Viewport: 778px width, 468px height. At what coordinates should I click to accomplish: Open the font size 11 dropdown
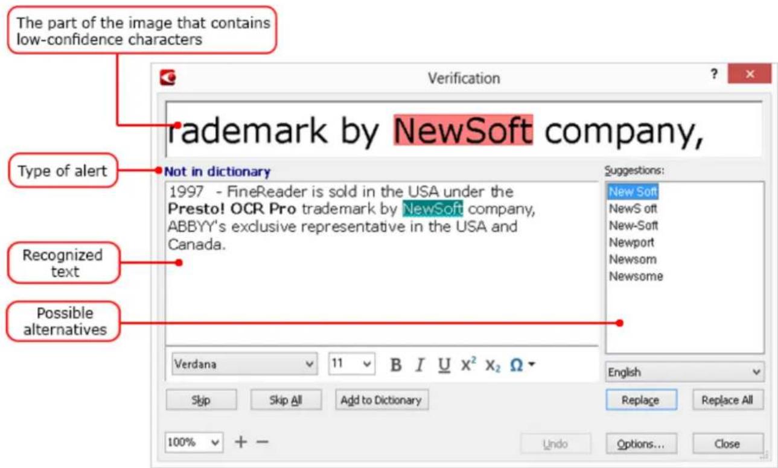click(352, 364)
